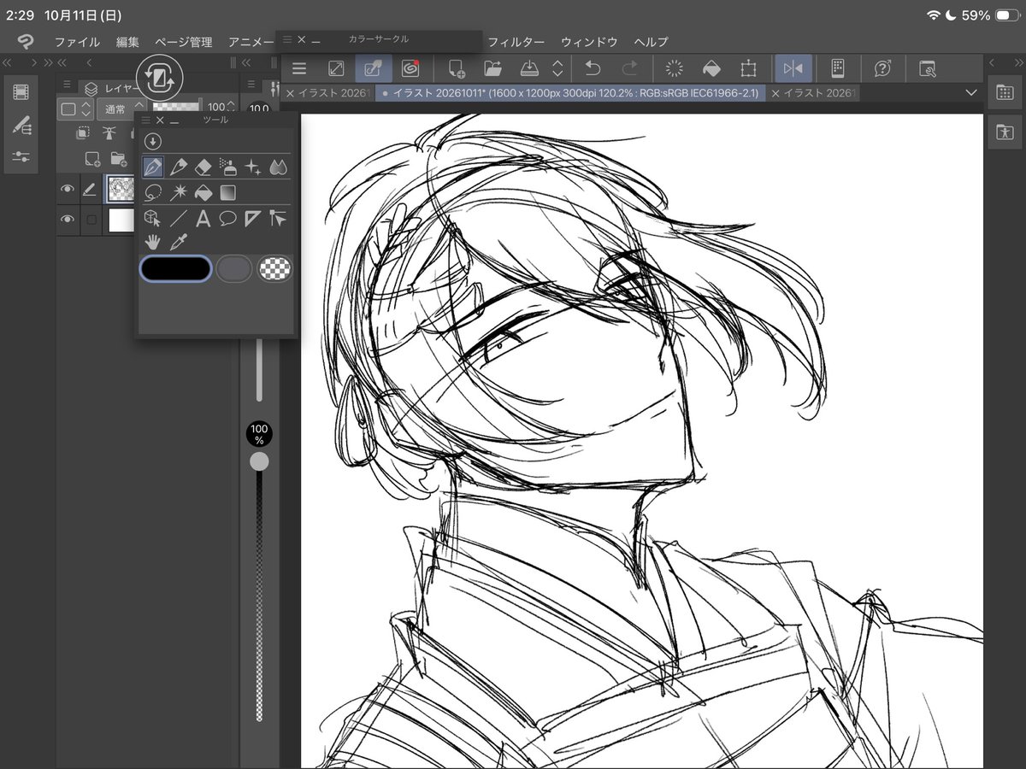The height and width of the screenshot is (769, 1026).
Task: Select the sketch layer thumbnail
Action: (121, 190)
